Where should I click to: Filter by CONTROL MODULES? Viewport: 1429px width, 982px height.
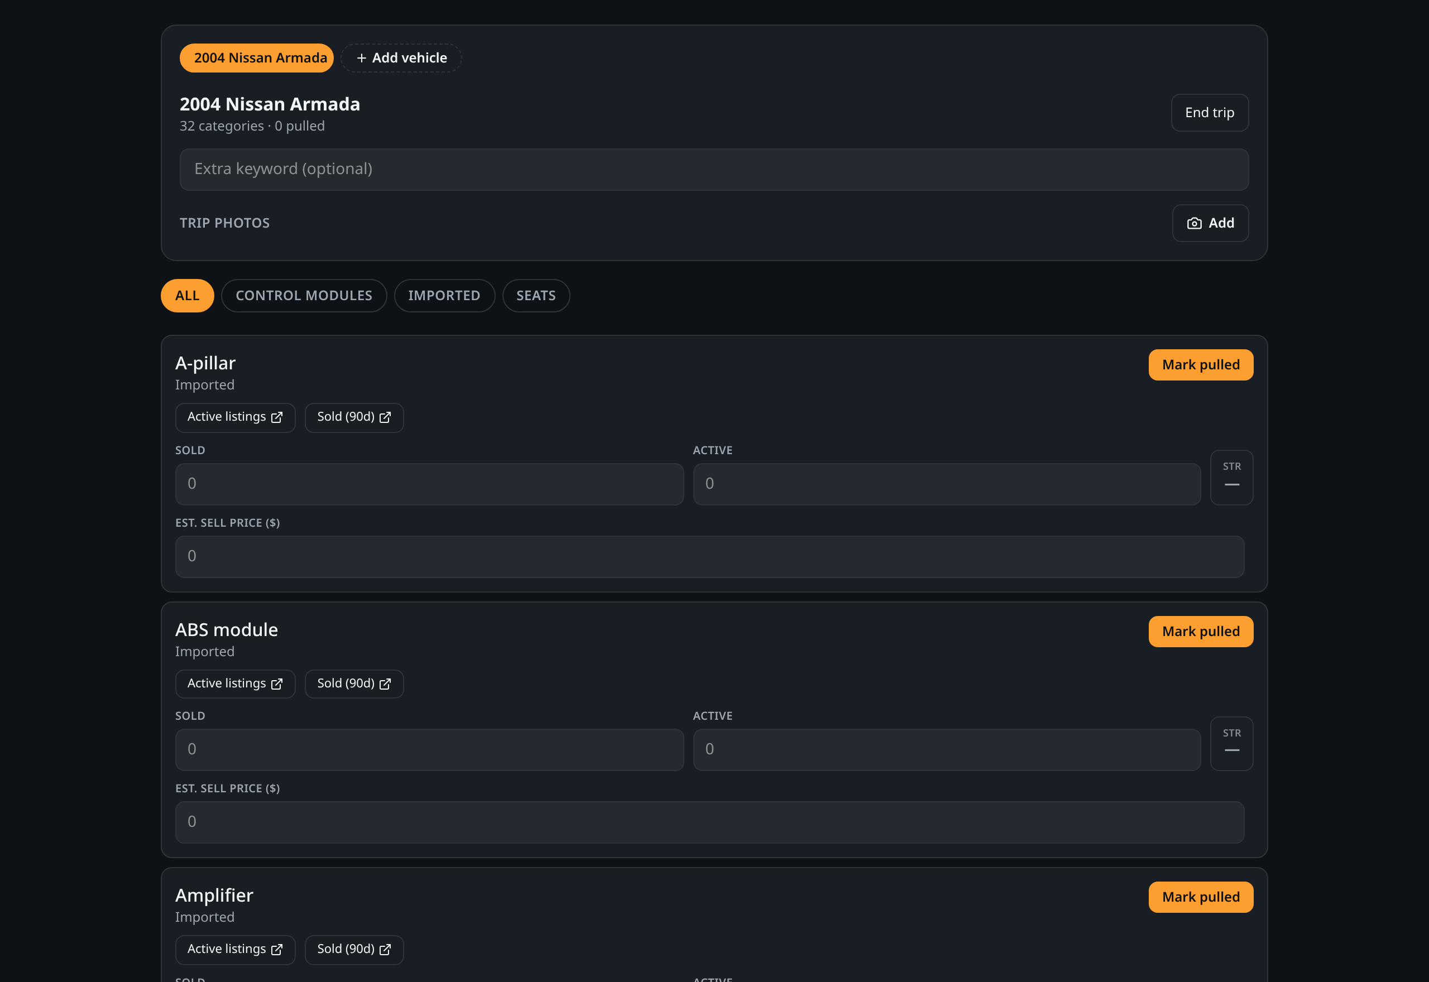(x=304, y=296)
